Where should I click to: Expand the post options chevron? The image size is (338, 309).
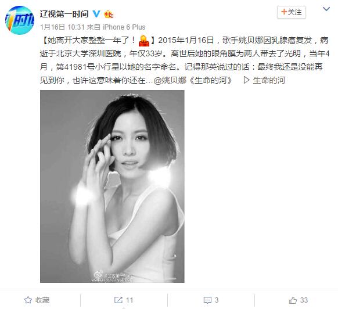click(326, 9)
